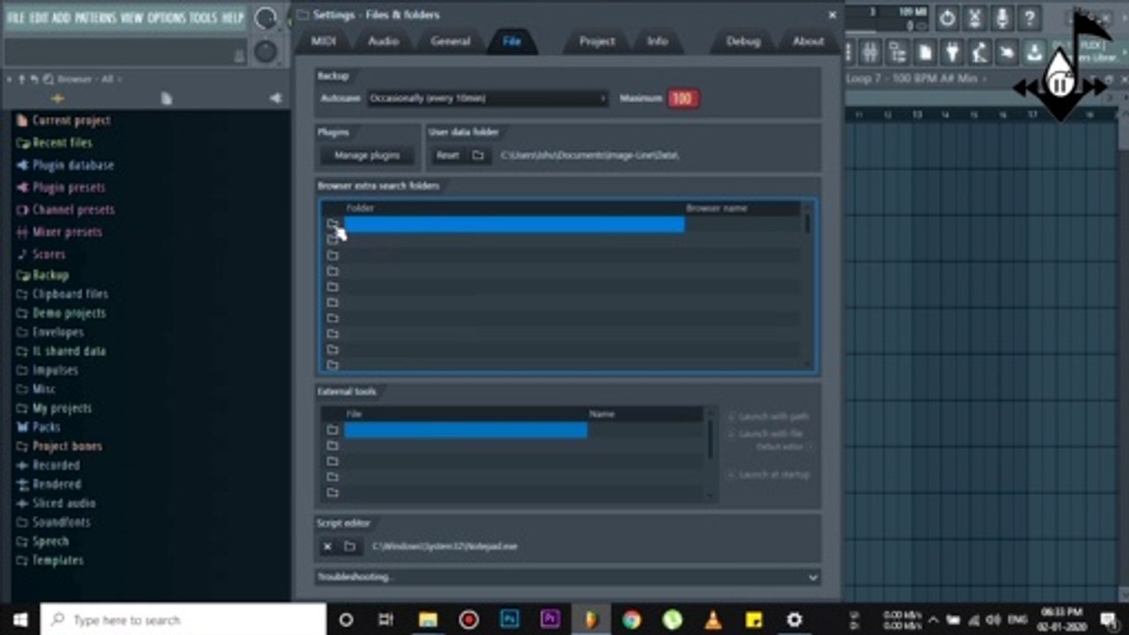Expand Plugin presets folder
1129x635 pixels.
[68, 188]
